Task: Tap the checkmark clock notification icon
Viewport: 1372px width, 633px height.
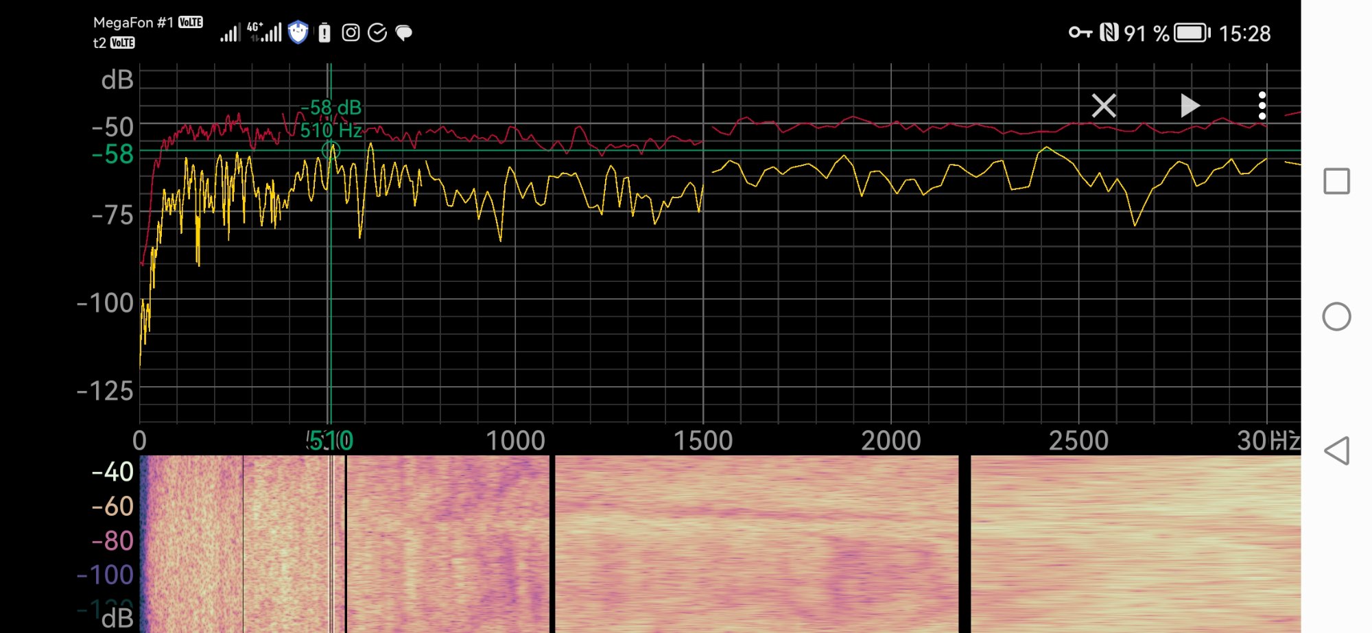Action: pos(377,33)
